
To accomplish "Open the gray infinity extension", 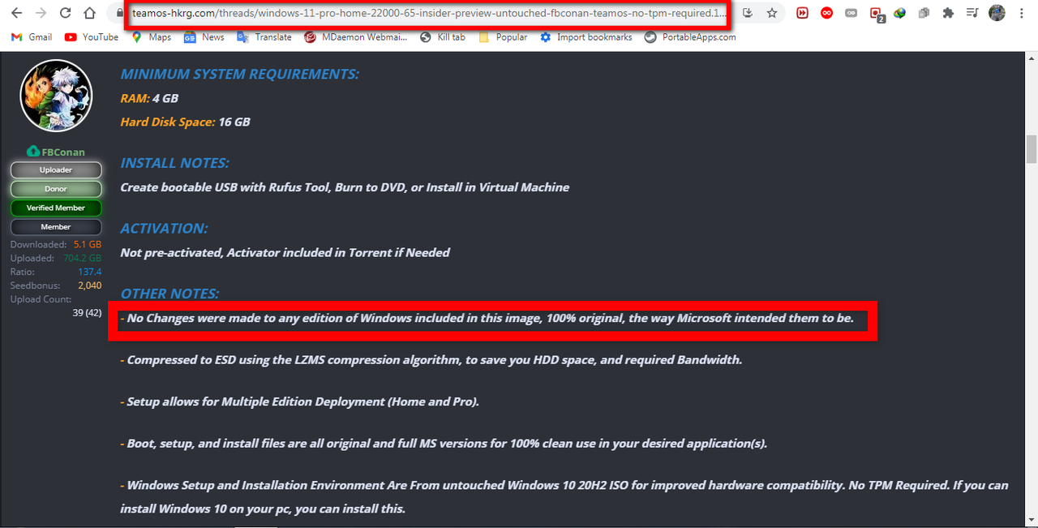I will 851,13.
